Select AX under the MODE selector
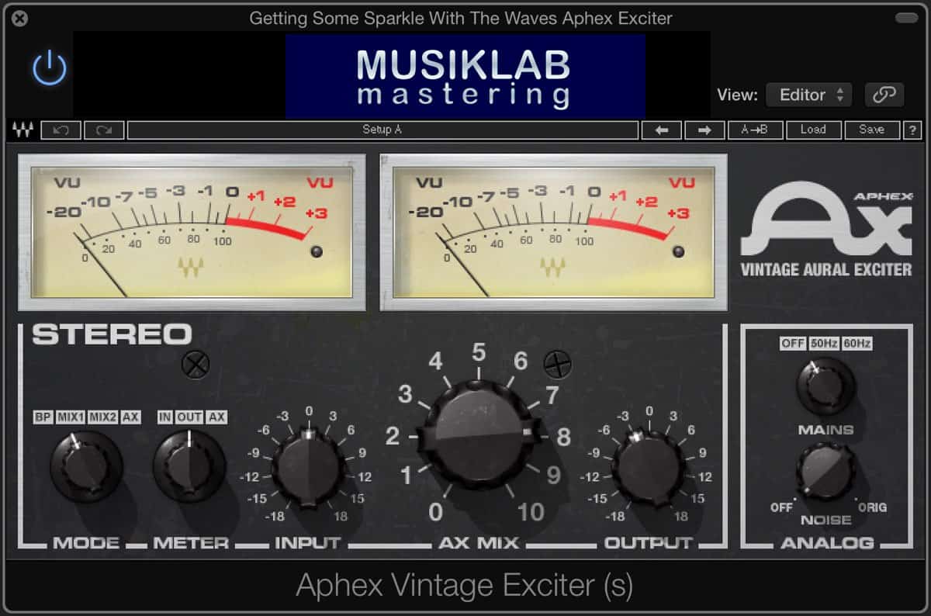Image resolution: width=931 pixels, height=616 pixels. (x=131, y=417)
